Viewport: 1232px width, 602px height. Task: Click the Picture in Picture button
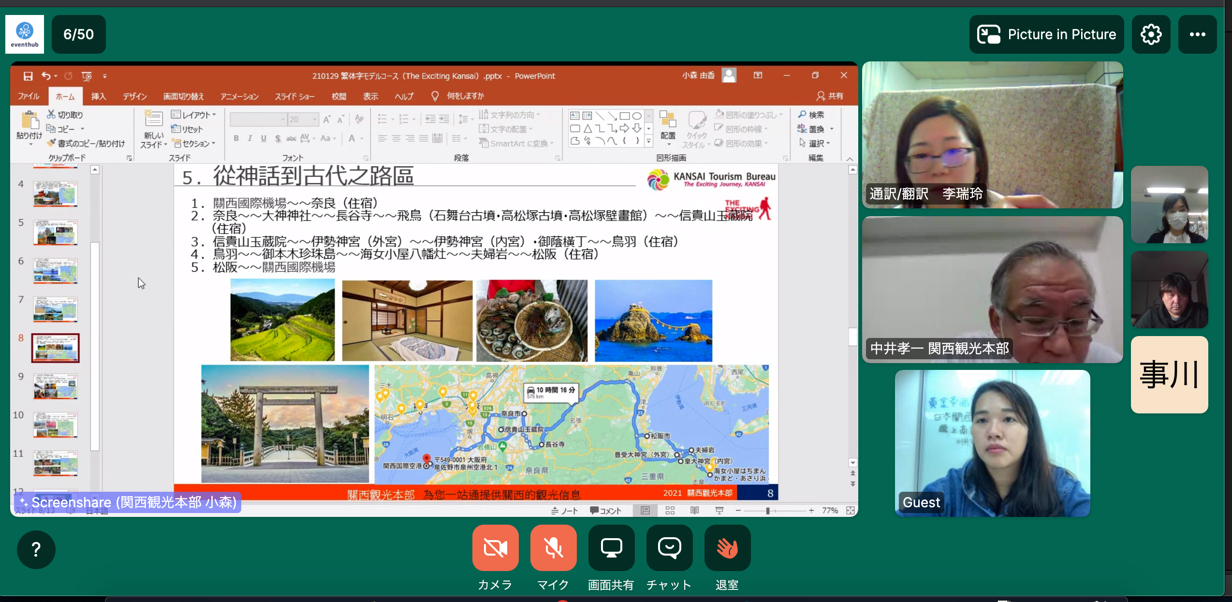[x=1046, y=34]
